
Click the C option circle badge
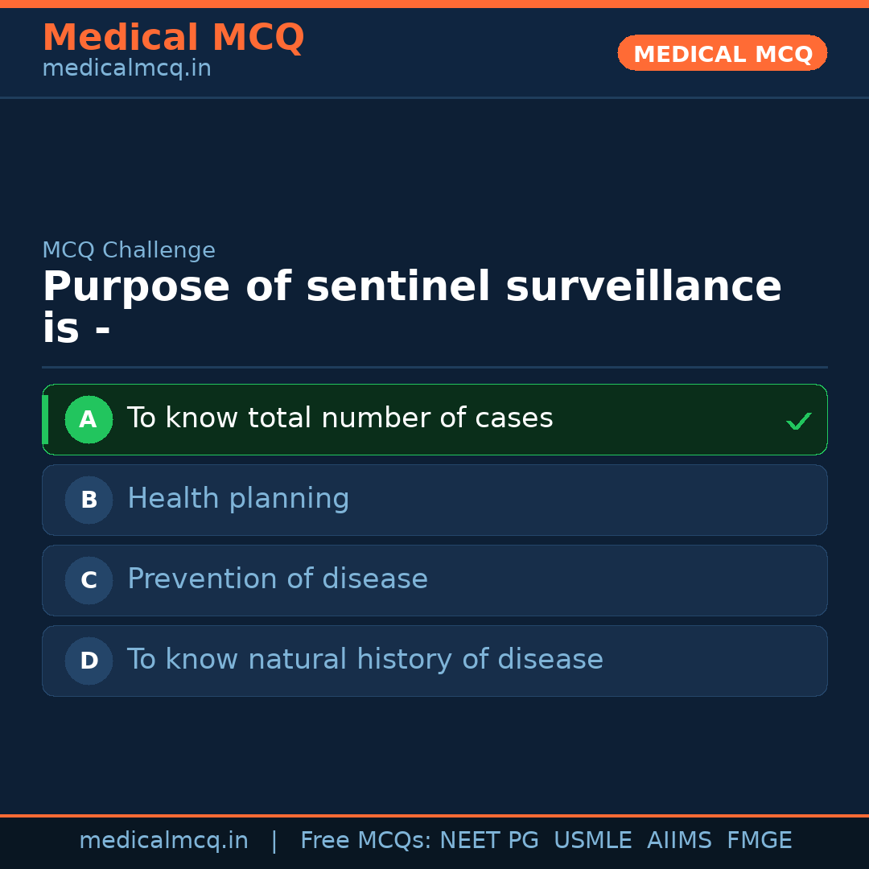click(89, 580)
